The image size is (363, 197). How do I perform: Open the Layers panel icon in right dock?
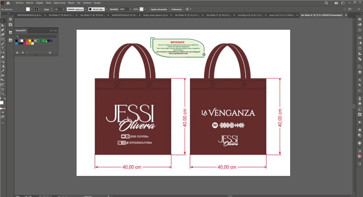pos(359,72)
